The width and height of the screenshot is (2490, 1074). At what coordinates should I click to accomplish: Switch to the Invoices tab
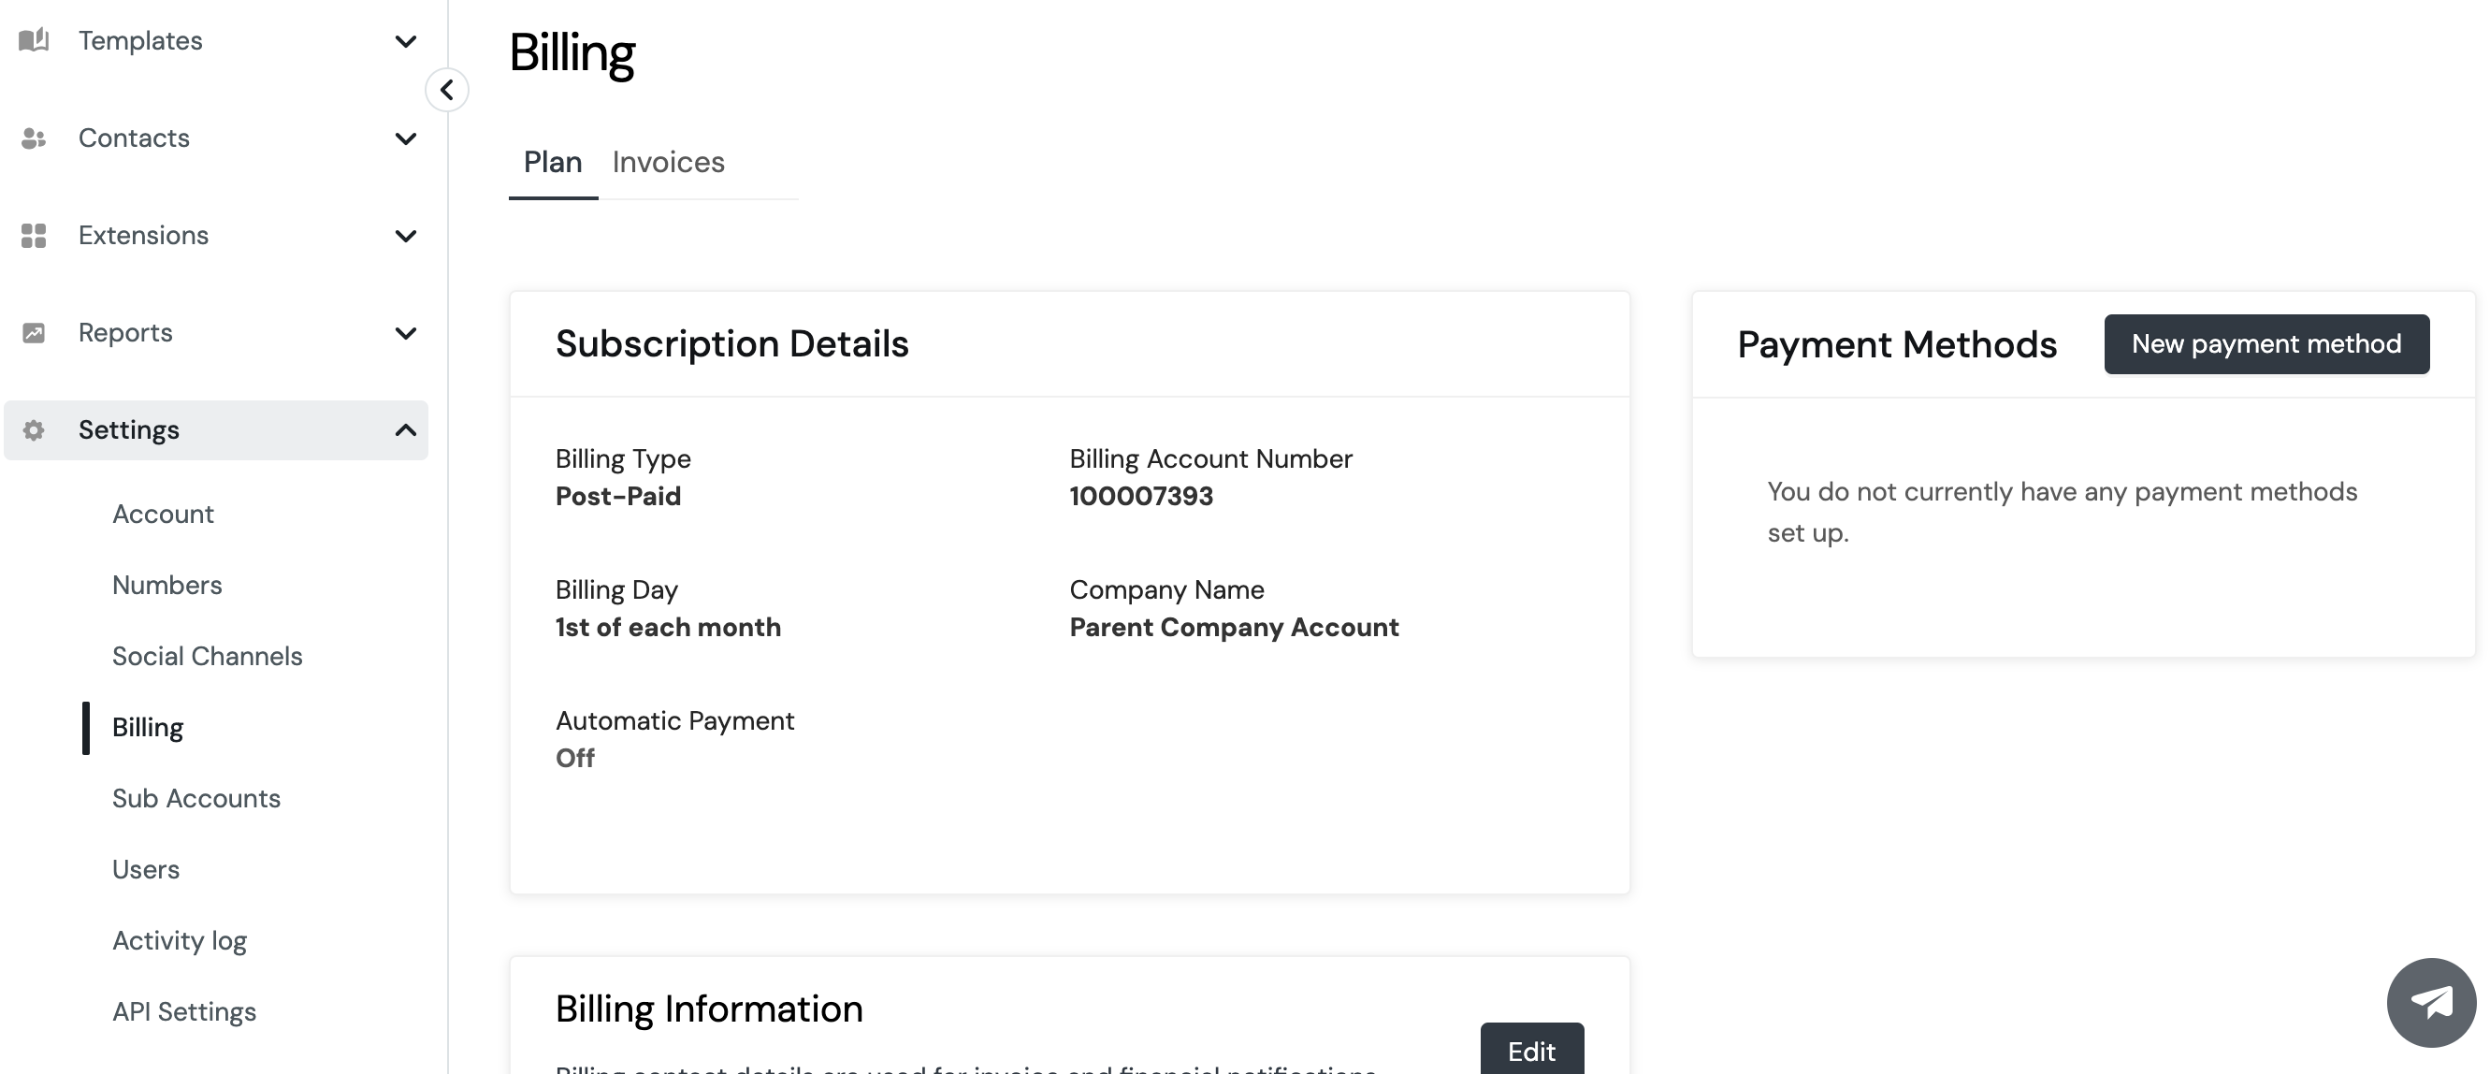[668, 163]
